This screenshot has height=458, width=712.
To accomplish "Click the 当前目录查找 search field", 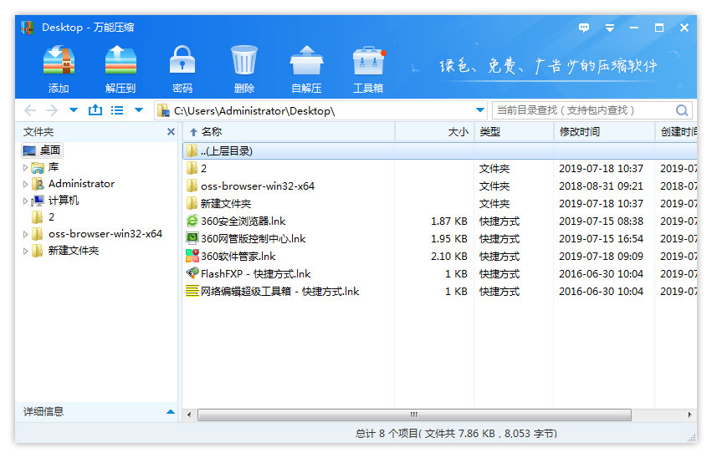I will pos(581,110).
